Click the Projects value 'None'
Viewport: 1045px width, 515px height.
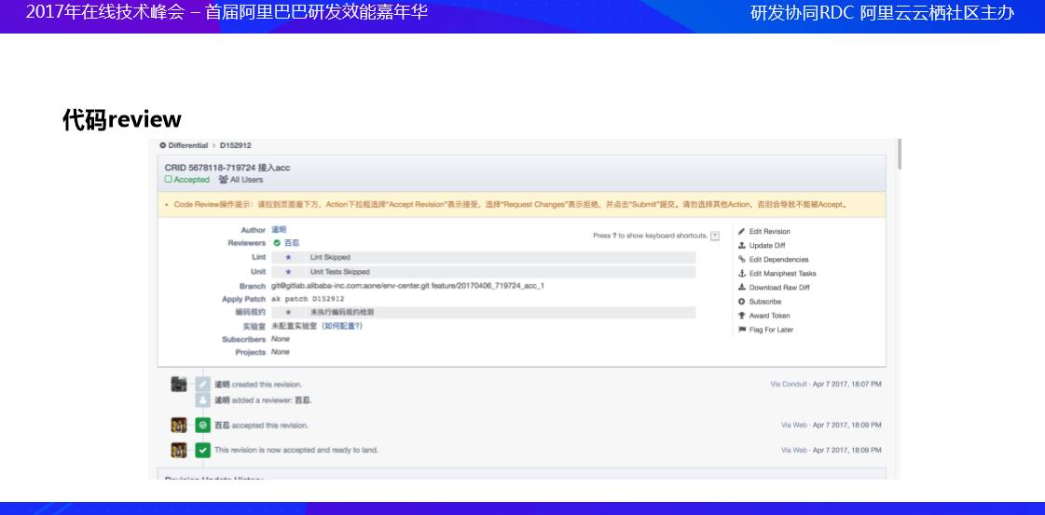coord(280,352)
